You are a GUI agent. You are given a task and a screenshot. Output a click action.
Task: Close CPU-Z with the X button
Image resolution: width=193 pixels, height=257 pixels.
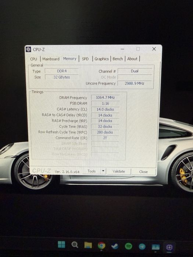point(154,49)
